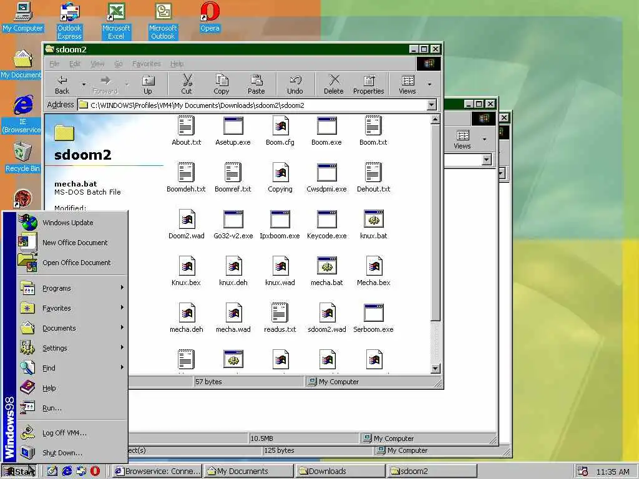This screenshot has height=479, width=639.
Task: Click the Views button in sdoom2 window
Action: [x=407, y=84]
